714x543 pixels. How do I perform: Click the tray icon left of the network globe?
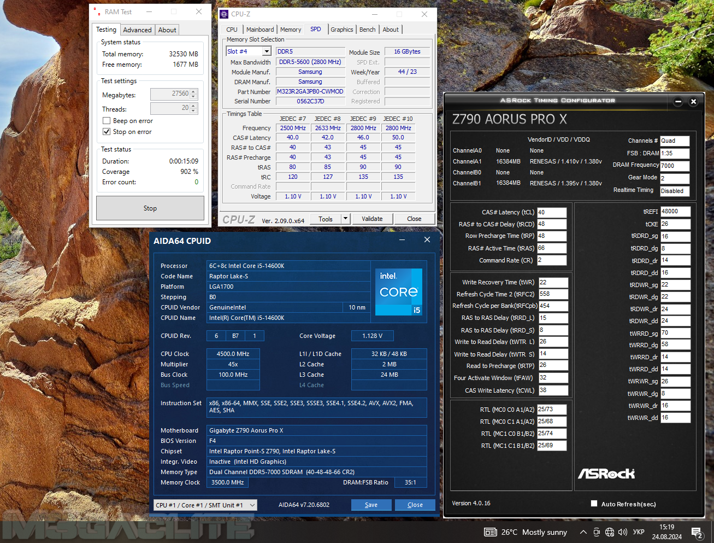(x=597, y=532)
